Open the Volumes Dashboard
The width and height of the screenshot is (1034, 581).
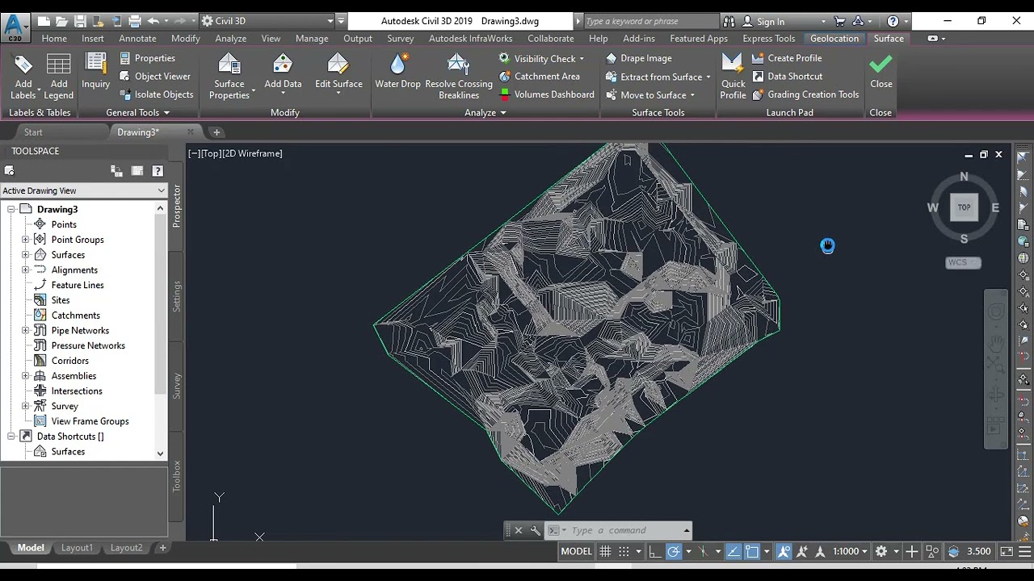pyautogui.click(x=546, y=94)
